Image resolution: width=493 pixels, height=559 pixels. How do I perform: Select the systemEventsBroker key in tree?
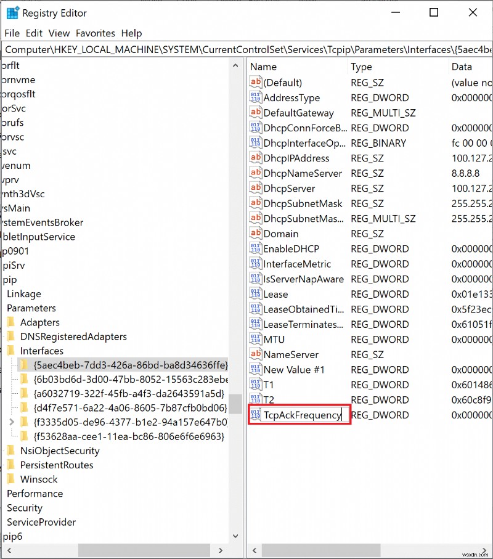click(42, 222)
